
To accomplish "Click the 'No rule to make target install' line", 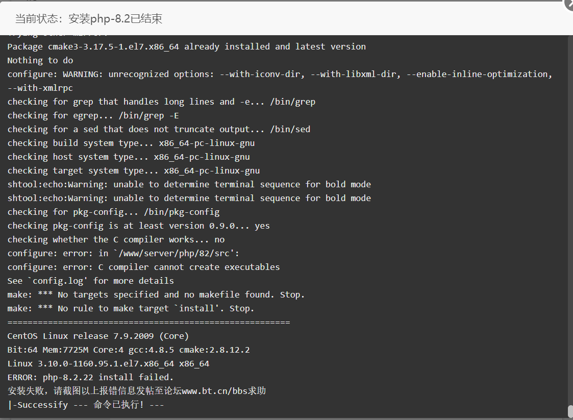I will [x=131, y=309].
